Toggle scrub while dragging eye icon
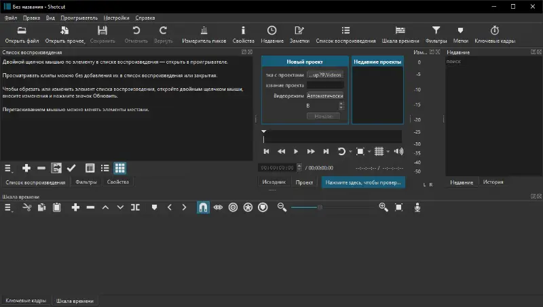This screenshot has height=307, width=543. [218, 207]
